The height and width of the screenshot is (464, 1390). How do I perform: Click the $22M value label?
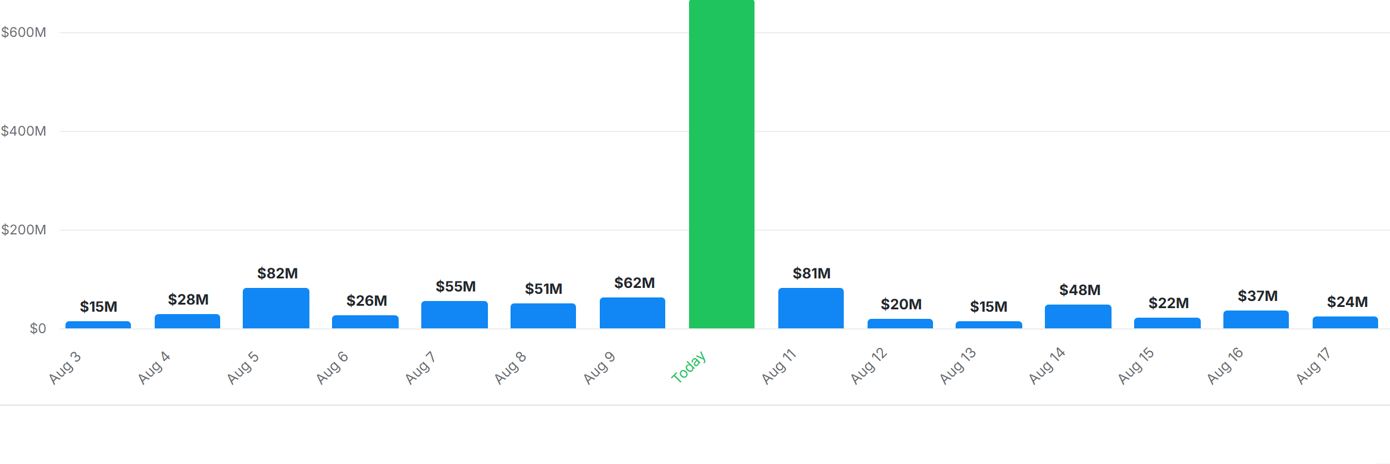pyautogui.click(x=1169, y=303)
